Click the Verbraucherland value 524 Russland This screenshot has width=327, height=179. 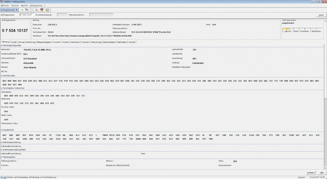point(30,59)
